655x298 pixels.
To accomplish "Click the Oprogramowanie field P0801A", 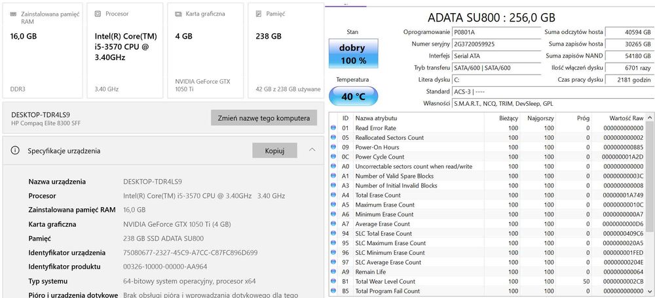I will [x=496, y=32].
